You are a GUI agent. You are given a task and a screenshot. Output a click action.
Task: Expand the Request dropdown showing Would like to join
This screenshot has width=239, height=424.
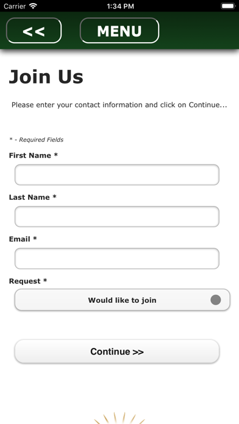tap(123, 300)
